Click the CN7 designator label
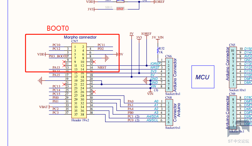252x146 pixels. [75, 41]
